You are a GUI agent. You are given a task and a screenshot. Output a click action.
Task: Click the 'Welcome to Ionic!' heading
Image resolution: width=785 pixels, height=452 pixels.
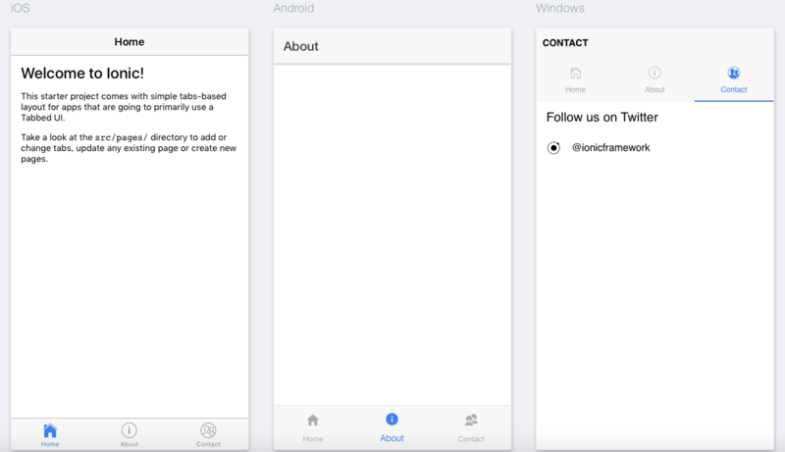click(x=82, y=74)
